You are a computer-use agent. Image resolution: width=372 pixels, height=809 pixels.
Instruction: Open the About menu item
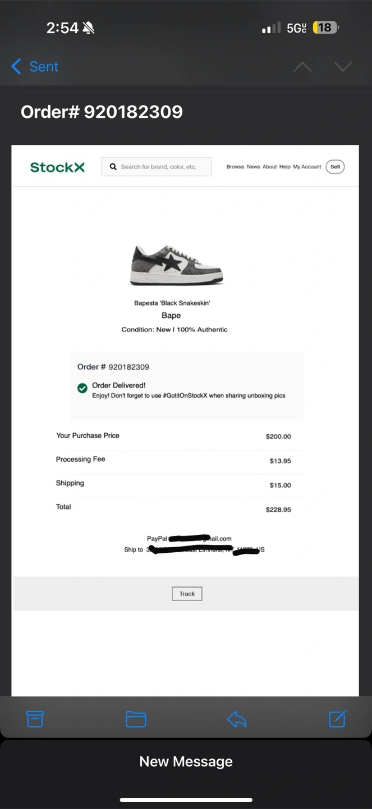click(269, 167)
